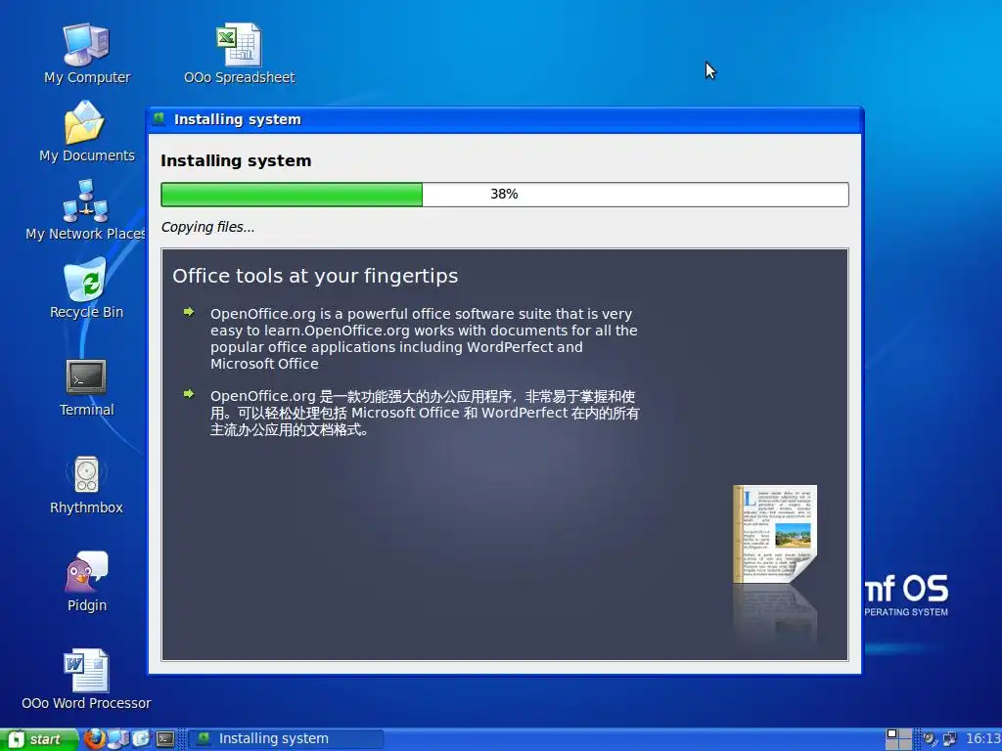Select the Installing system taskbar entry
The width and height of the screenshot is (1002, 751).
pyautogui.click(x=286, y=739)
